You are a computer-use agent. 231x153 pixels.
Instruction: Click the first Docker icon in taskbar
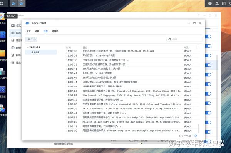pyautogui.click(x=13, y=3)
